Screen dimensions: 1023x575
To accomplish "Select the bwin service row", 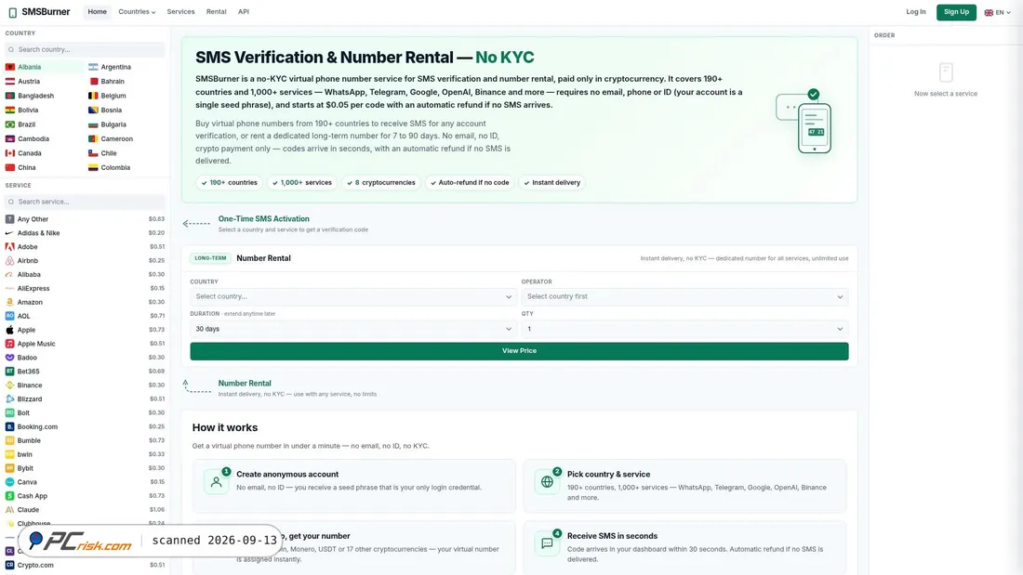I will coord(85,454).
